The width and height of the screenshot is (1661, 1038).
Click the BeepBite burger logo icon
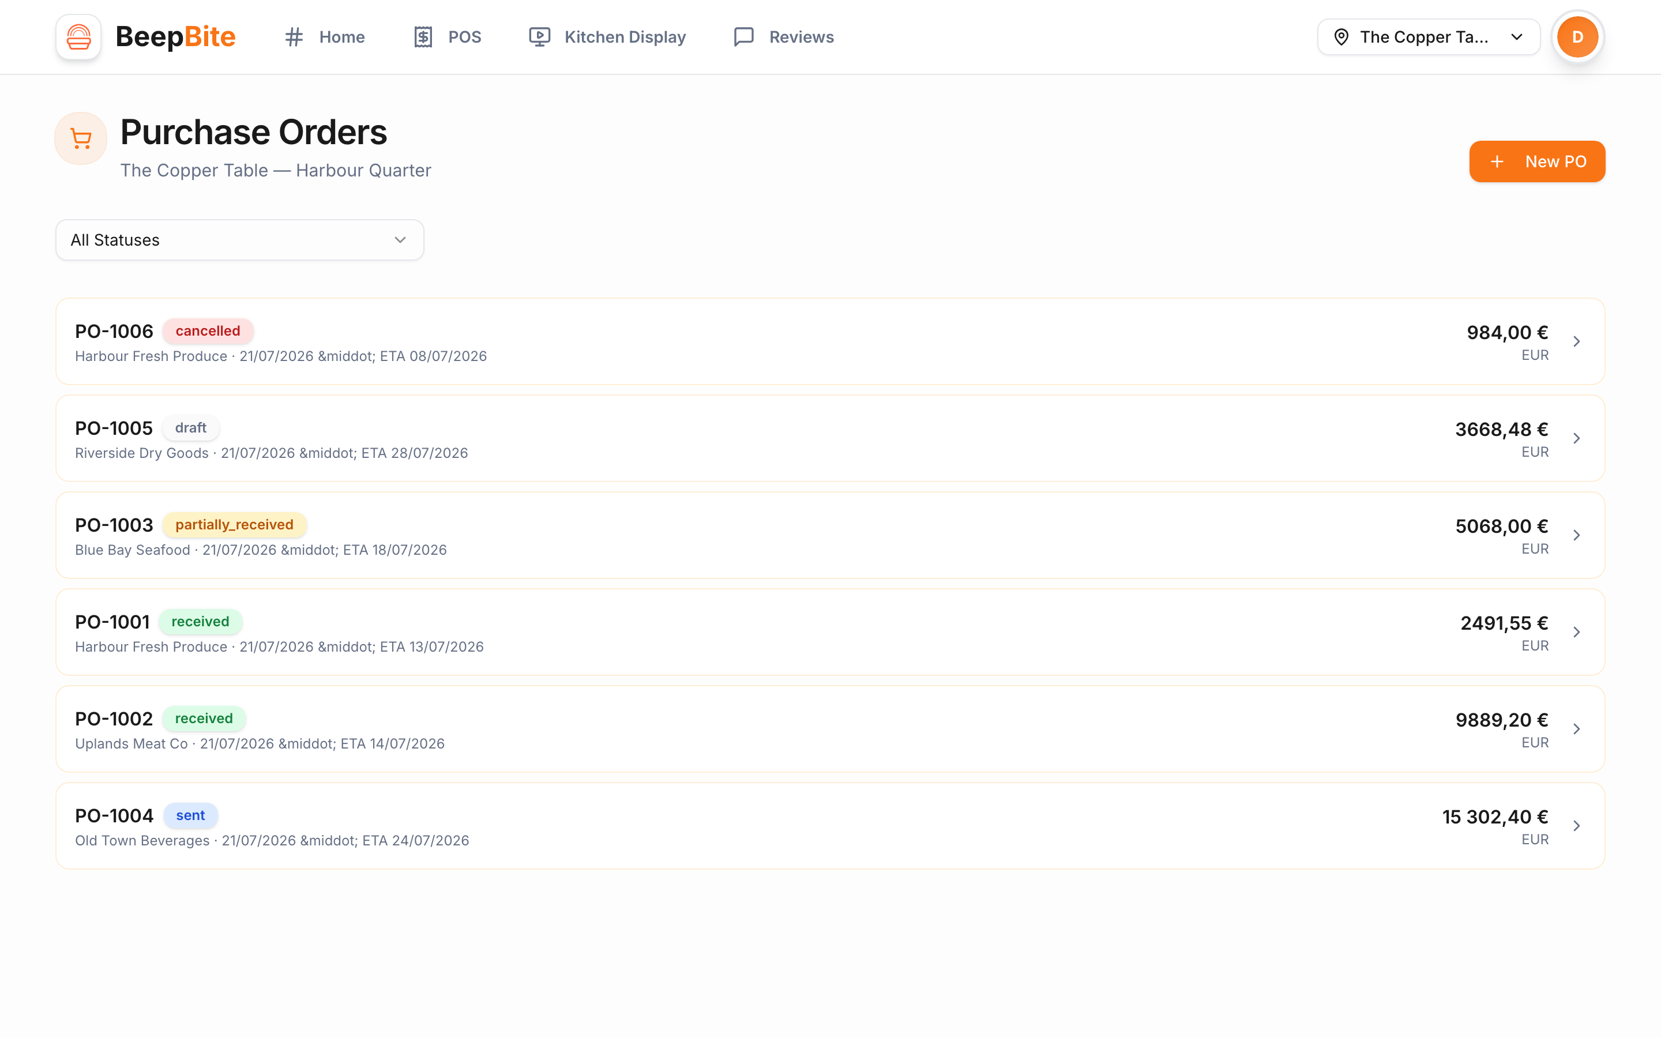[x=78, y=37]
